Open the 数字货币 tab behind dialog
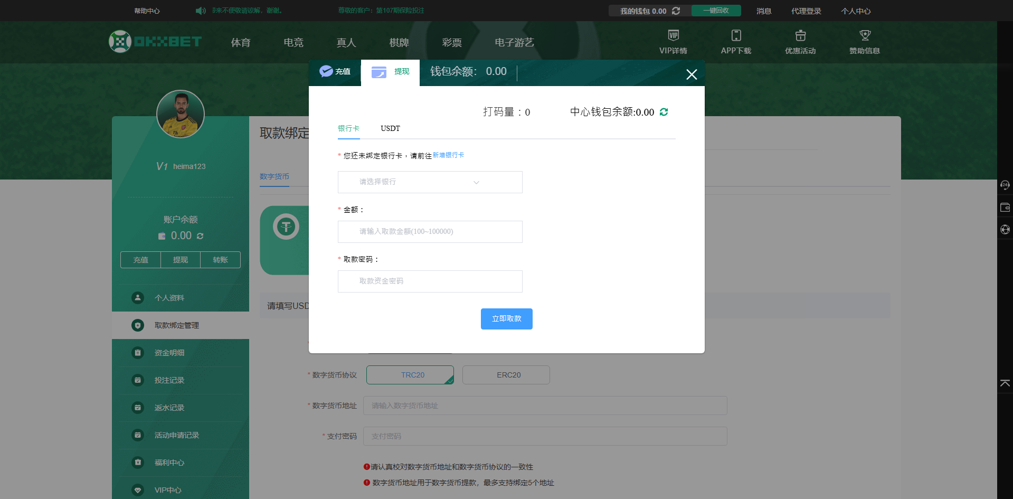 tap(274, 176)
